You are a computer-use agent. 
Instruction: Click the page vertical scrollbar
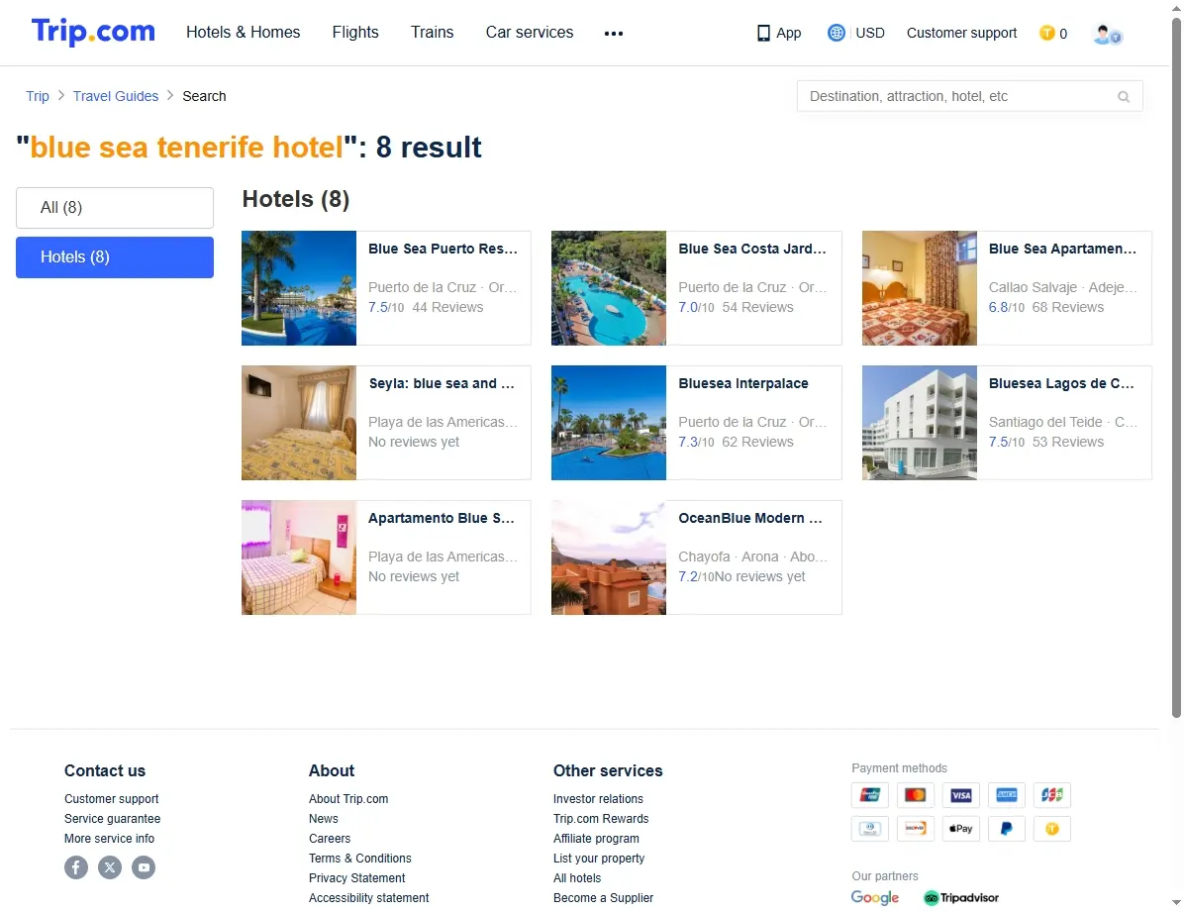(1176, 367)
